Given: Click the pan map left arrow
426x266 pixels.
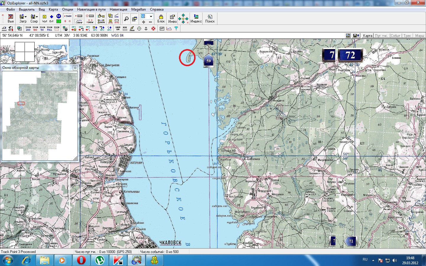Looking at the screenshot, I should [x=180, y=19].
